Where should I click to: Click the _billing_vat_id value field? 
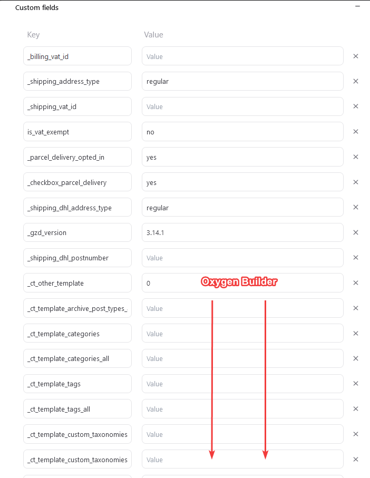242,56
